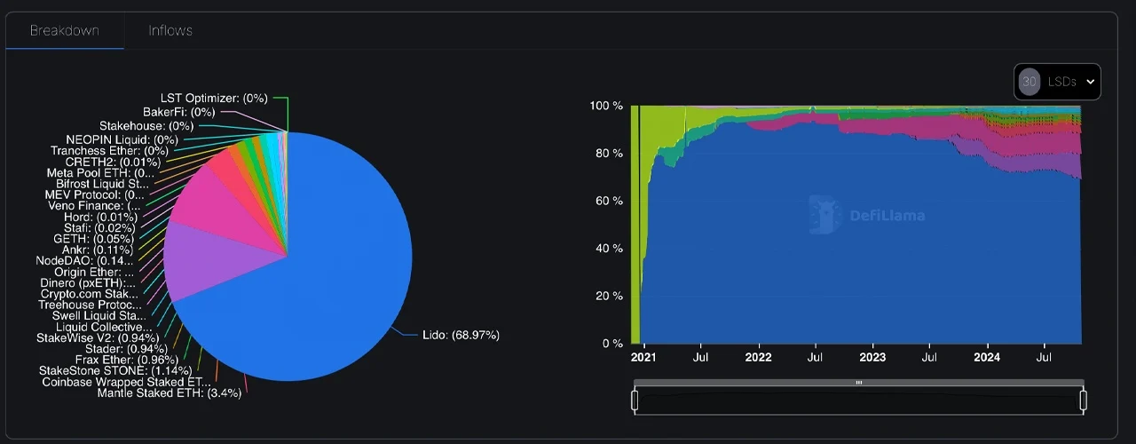Click the 30 count badge in LSDs selector
The width and height of the screenshot is (1136, 444).
(1029, 82)
